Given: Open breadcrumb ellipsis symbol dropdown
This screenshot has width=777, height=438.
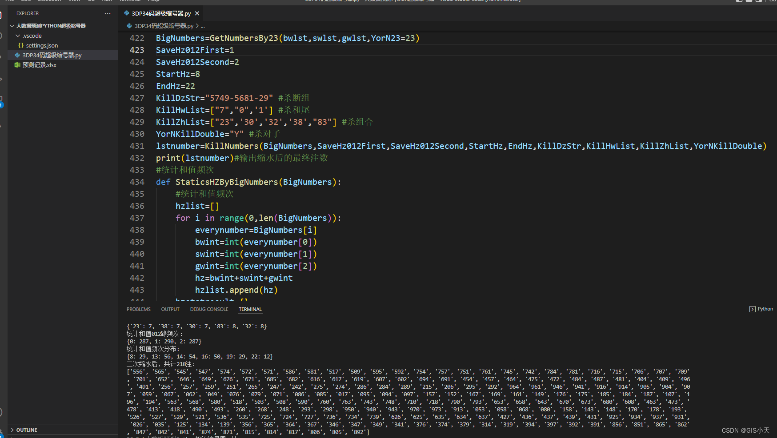Looking at the screenshot, I should coord(203,26).
